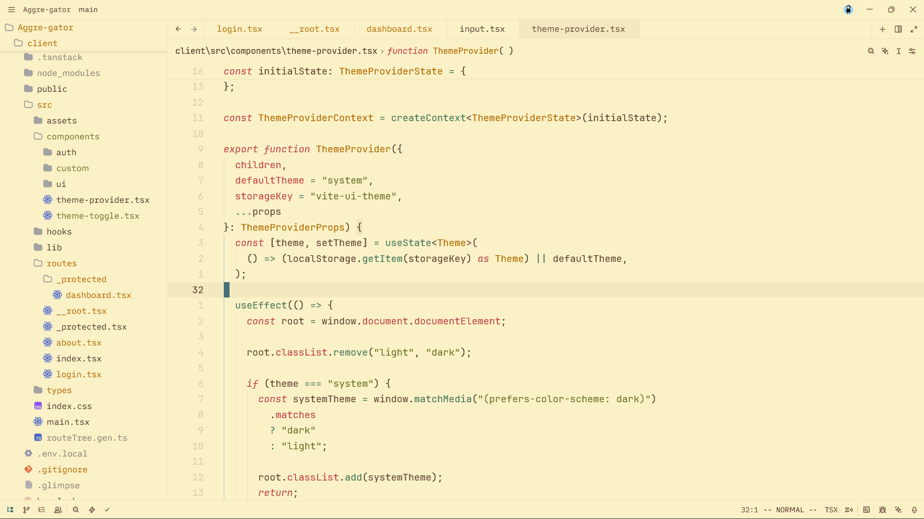The image size is (924, 519).
Task: Open editor controls sliders icon
Action: coord(912,51)
